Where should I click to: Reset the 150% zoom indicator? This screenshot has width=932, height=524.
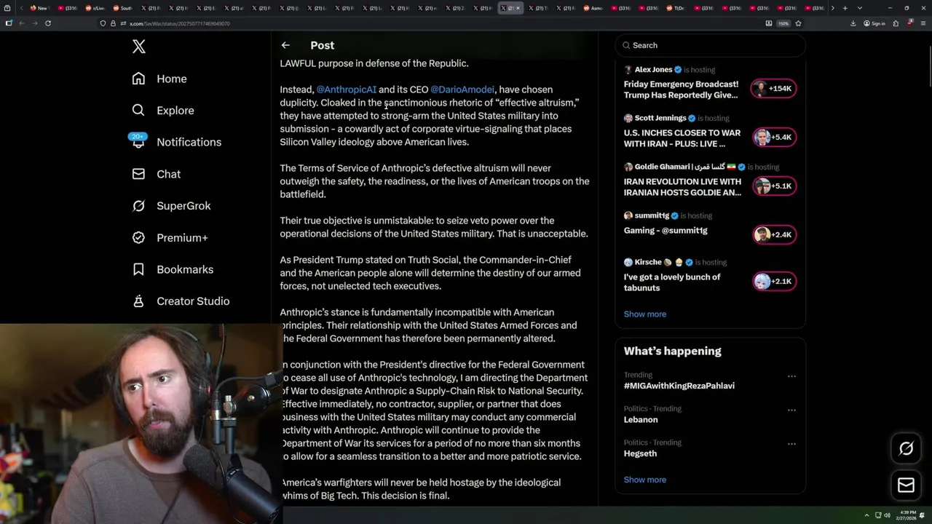click(x=783, y=23)
